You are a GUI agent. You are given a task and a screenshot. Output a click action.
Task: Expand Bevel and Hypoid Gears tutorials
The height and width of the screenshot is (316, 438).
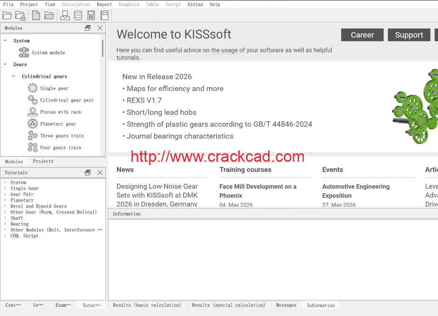click(x=5, y=206)
